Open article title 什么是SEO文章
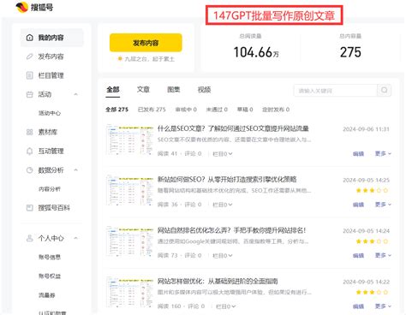Image resolution: width=406 pixels, height=315 pixels. 233,128
